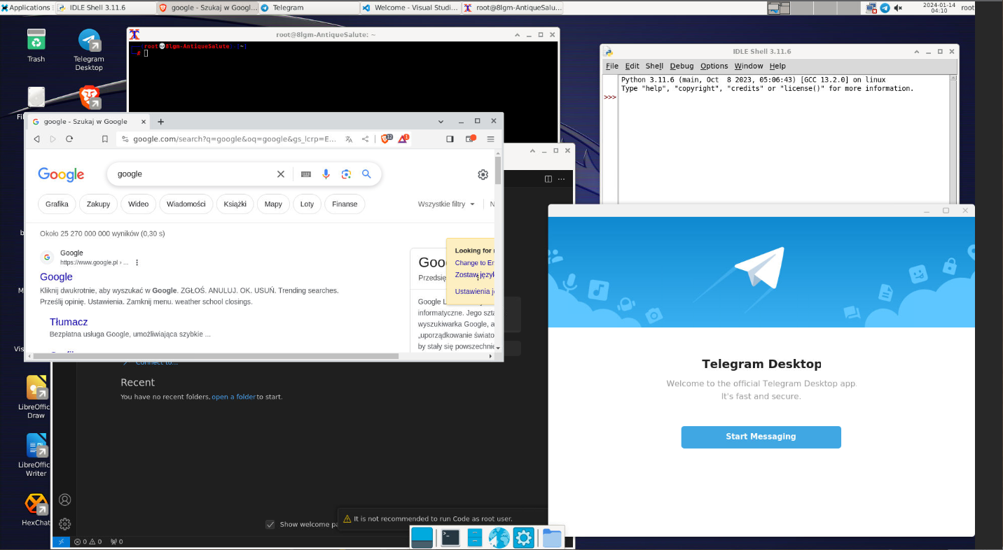Launch terminal from the bottom dock
Viewport: 1003px width, 550px height.
coord(450,537)
